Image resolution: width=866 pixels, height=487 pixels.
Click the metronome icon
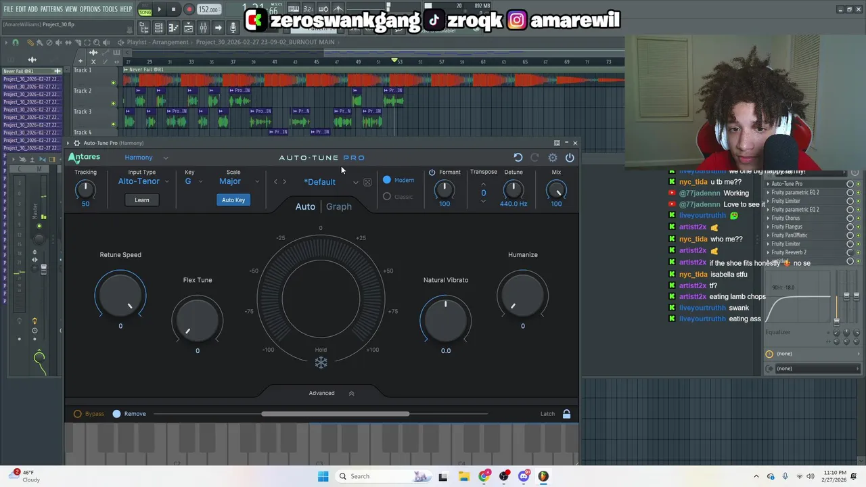pyautogui.click(x=338, y=9)
